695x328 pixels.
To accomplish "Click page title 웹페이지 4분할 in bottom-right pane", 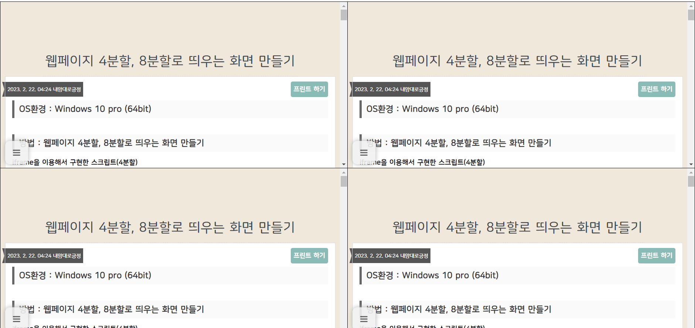I will (x=517, y=227).
